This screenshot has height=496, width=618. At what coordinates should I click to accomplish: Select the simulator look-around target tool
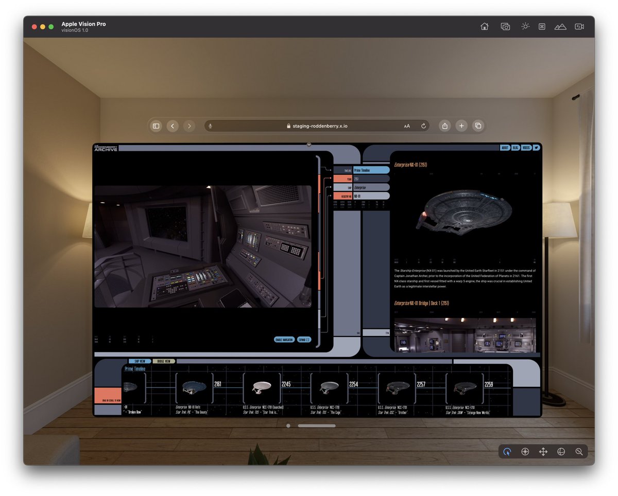pyautogui.click(x=525, y=452)
